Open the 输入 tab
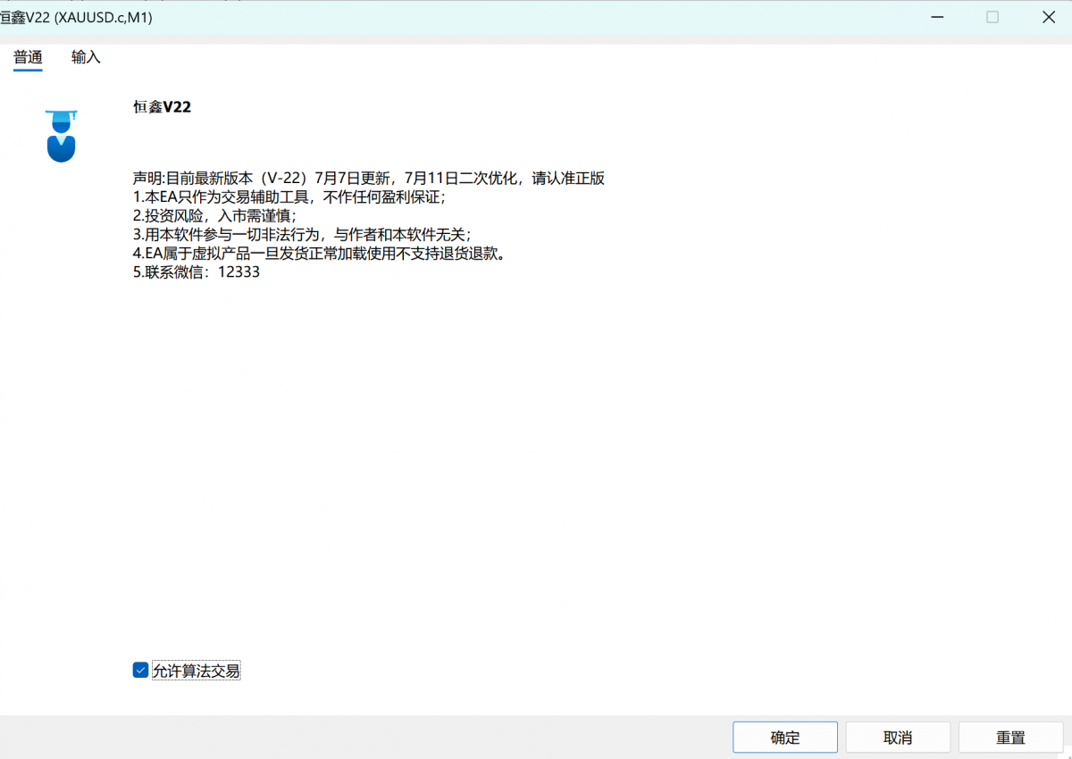This screenshot has height=759, width=1072. [x=86, y=57]
